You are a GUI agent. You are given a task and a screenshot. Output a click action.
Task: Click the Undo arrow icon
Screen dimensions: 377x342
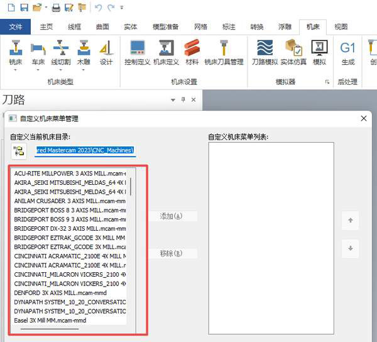click(98, 8)
